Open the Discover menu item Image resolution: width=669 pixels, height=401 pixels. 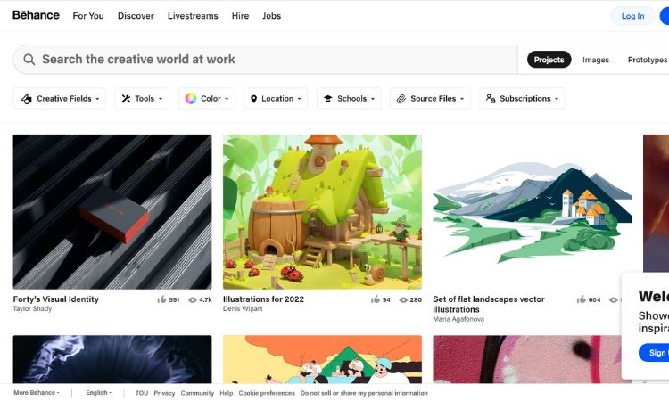point(136,16)
